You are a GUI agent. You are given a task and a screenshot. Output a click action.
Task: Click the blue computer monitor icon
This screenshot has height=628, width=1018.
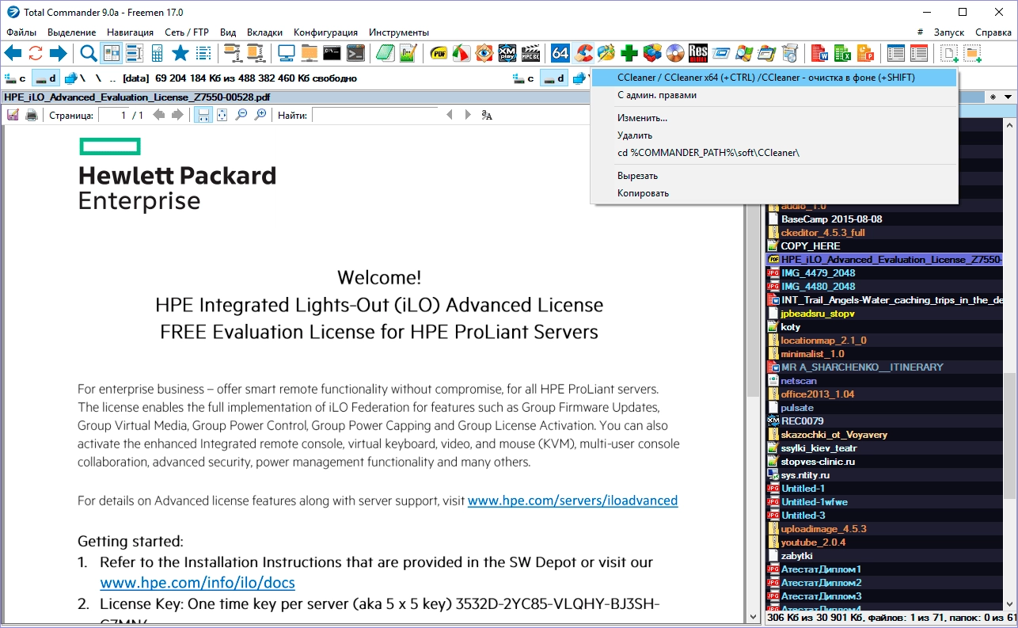[x=287, y=53]
